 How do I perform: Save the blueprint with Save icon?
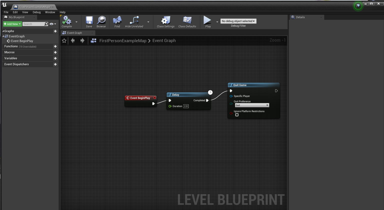(x=89, y=21)
